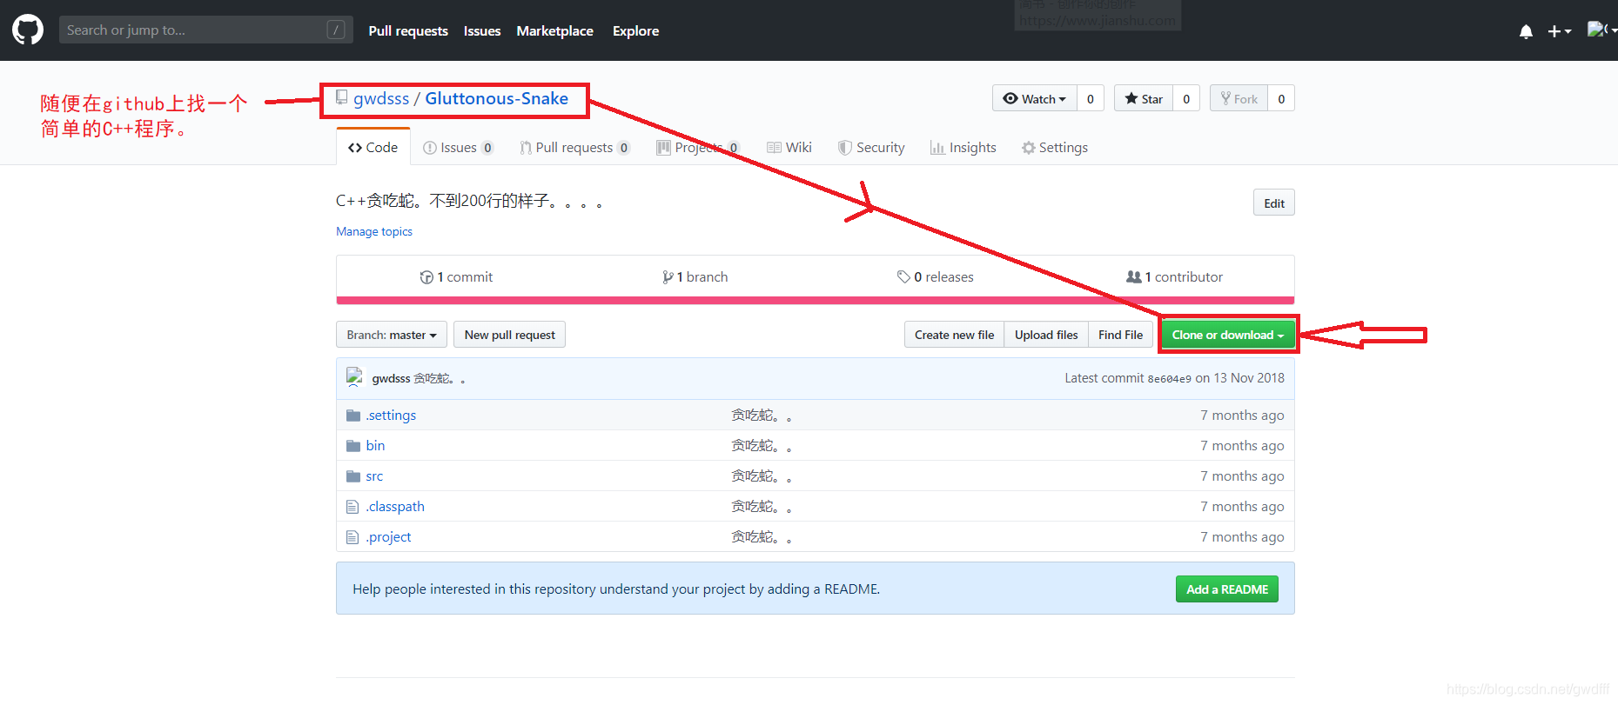Open the plus create-new dropdown
This screenshot has height=705, width=1618.
1559,31
